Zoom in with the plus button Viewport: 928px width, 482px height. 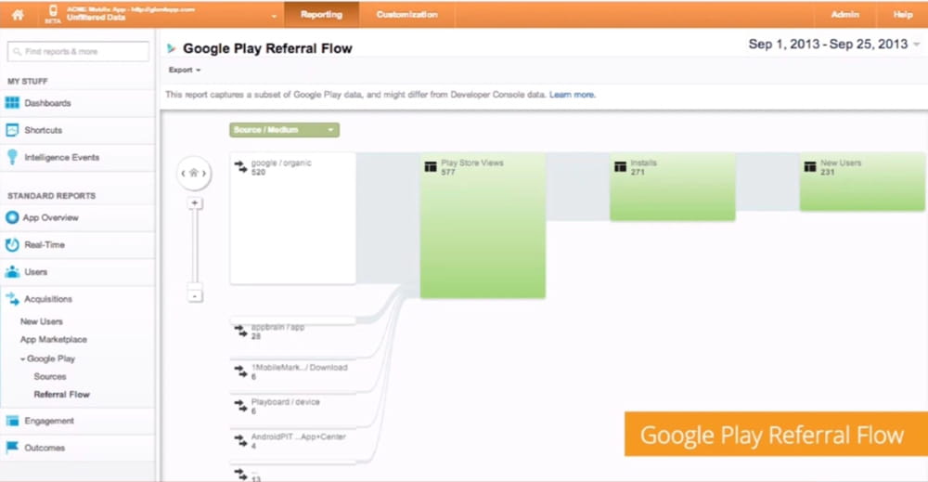click(x=195, y=203)
